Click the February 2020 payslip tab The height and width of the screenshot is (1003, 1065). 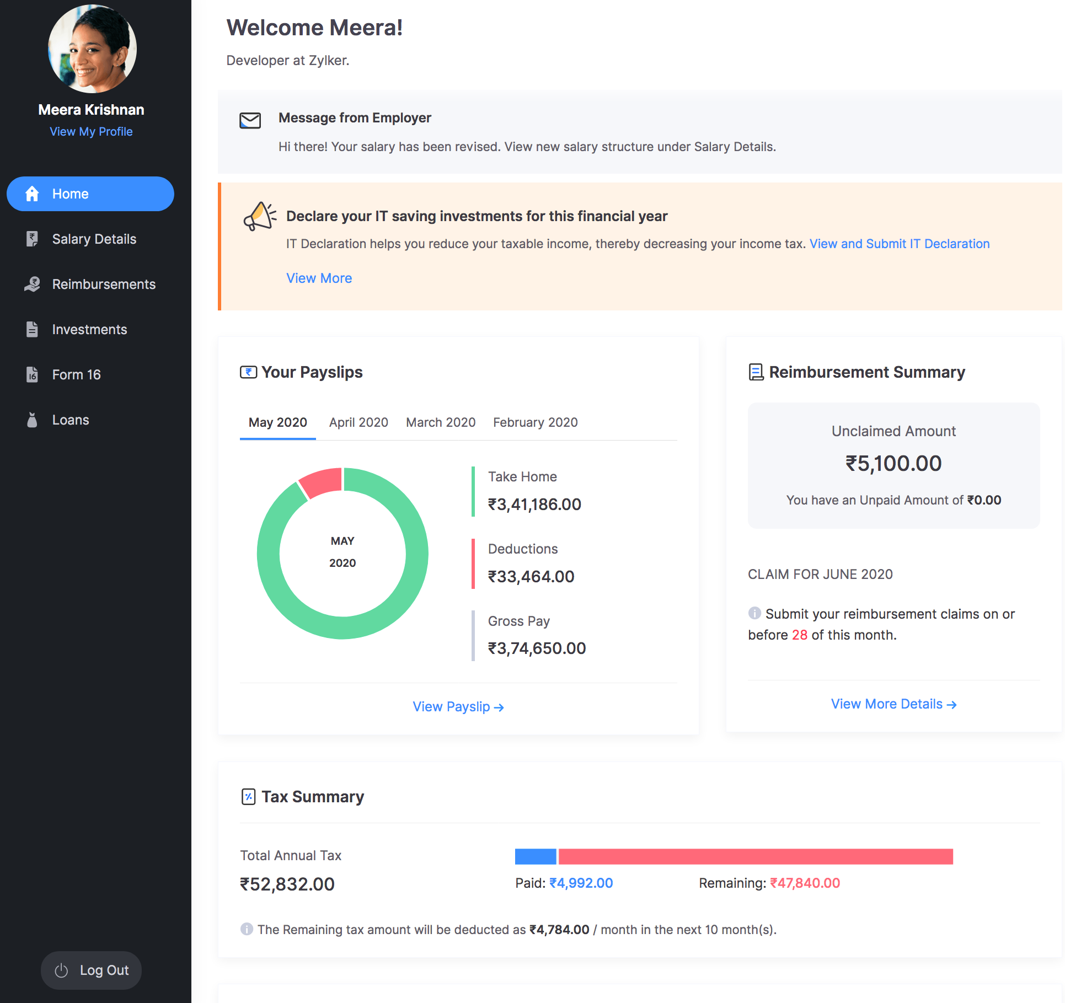[536, 421]
